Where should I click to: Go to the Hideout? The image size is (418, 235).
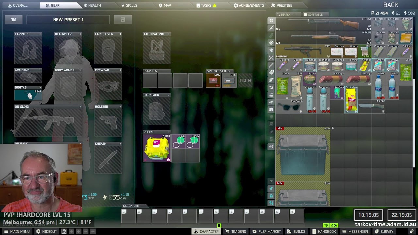tap(46, 231)
